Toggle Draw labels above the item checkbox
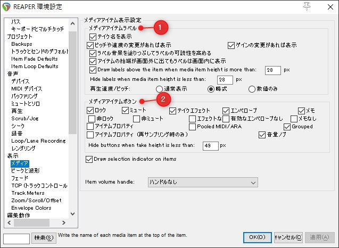 [93, 70]
